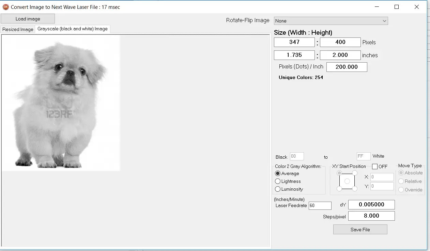Click the height pixels field showing 400
The height and width of the screenshot is (251, 430).
(340, 42)
